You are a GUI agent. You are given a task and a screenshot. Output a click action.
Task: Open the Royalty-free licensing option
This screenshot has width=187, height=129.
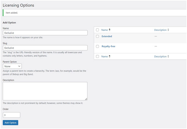click(108, 46)
